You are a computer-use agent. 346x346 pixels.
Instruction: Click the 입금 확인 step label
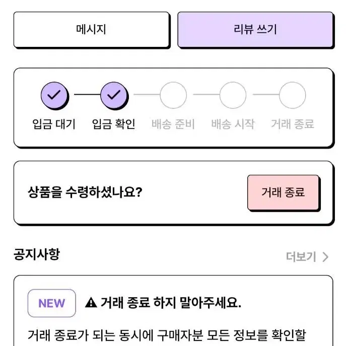coord(114,124)
